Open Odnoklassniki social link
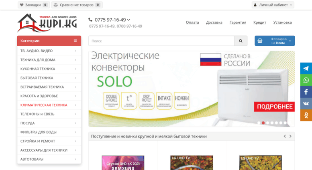Image resolution: width=312 pixels, height=170 pixels. click(306, 115)
